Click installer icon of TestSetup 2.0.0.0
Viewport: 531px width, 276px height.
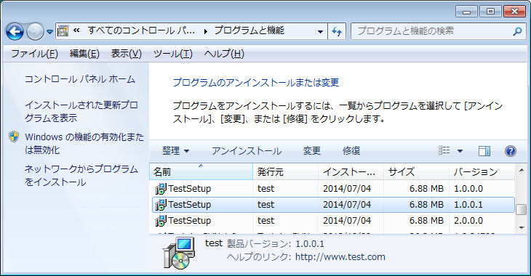161,221
